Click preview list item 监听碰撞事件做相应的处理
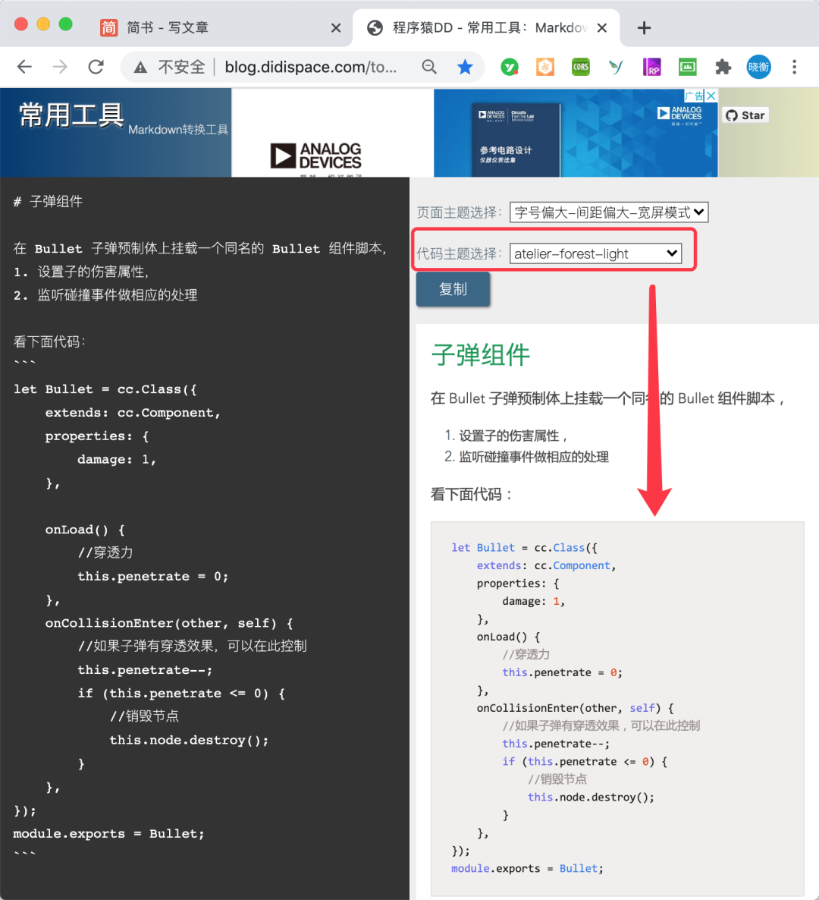Screen dimensions: 819x900 point(534,457)
